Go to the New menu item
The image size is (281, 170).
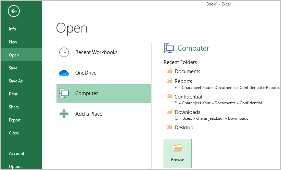tap(22, 42)
